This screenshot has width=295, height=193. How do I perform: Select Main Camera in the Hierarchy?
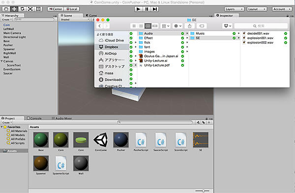click(x=12, y=33)
